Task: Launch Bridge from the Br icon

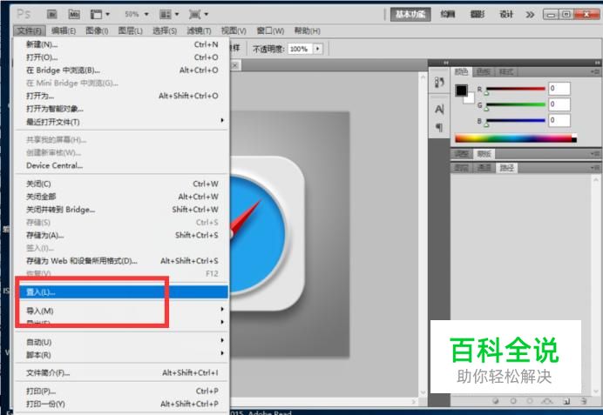Action: 51,14
